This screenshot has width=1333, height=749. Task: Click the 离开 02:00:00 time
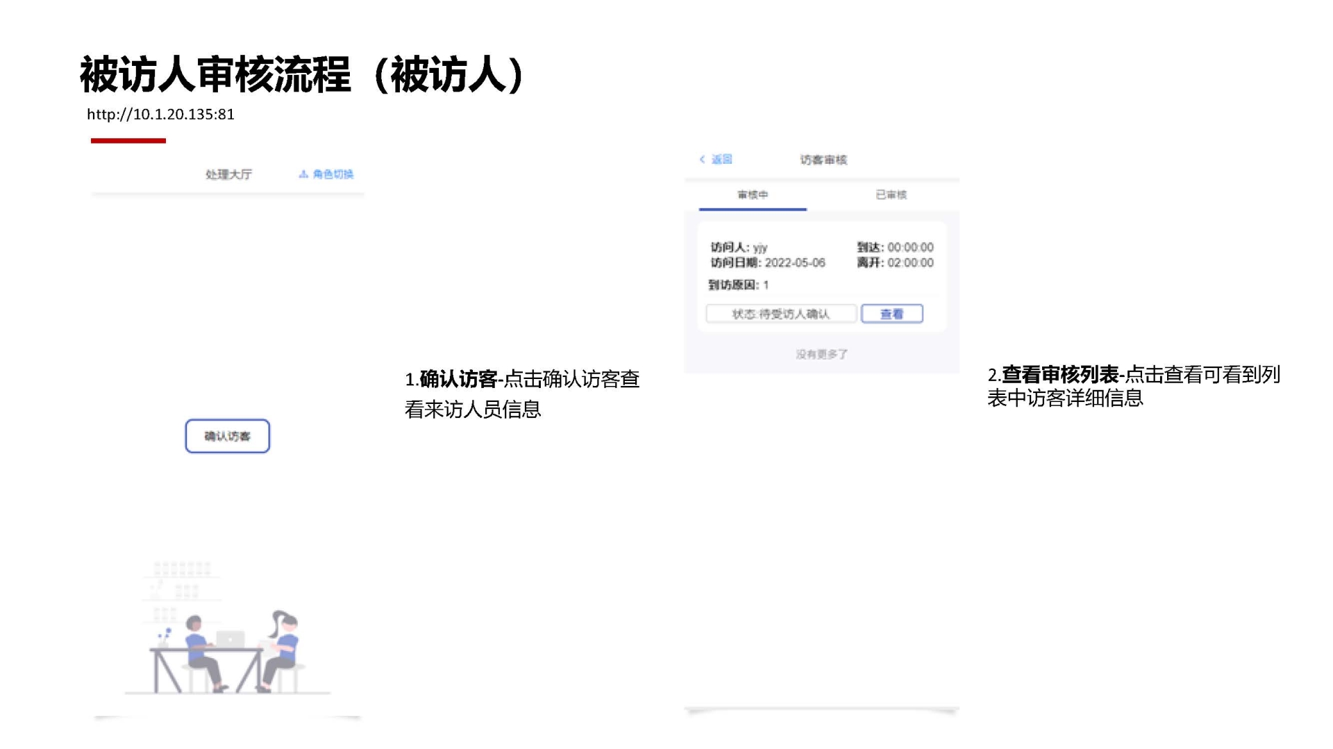(895, 263)
